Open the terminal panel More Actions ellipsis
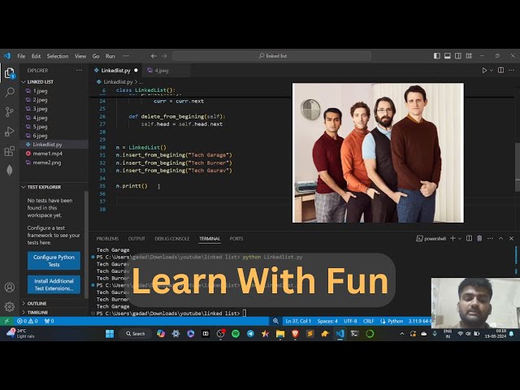Image resolution: width=520 pixels, height=390 pixels. [x=490, y=238]
